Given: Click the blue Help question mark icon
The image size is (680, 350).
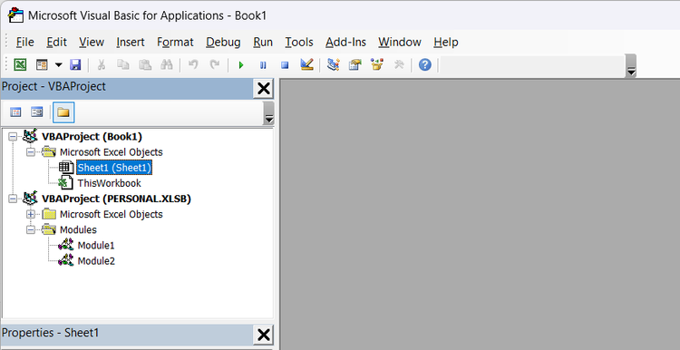Looking at the screenshot, I should click(x=425, y=65).
